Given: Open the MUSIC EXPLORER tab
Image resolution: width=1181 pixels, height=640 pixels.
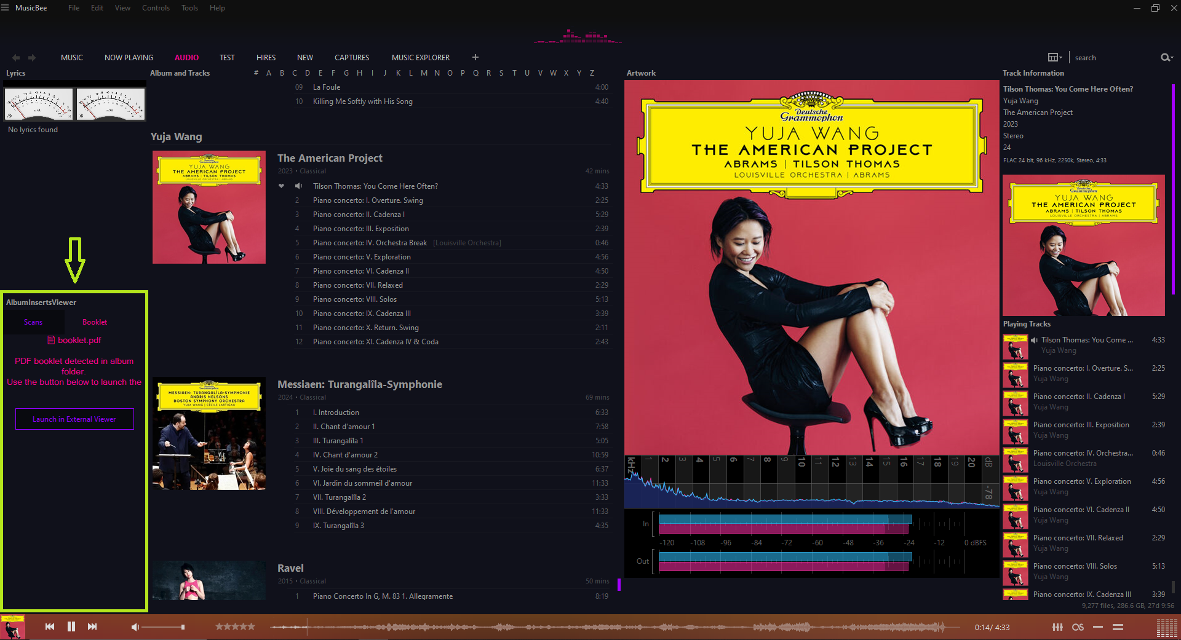Looking at the screenshot, I should [x=421, y=58].
